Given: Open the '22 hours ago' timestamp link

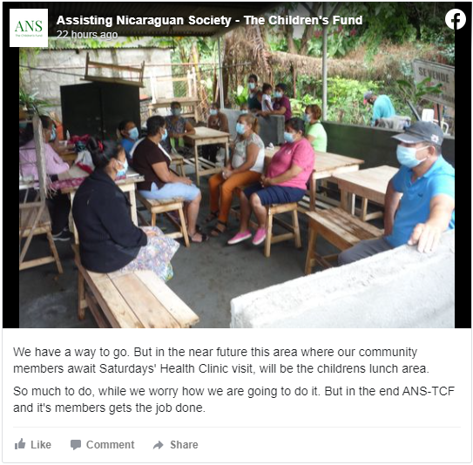Looking at the screenshot, I should point(87,35).
